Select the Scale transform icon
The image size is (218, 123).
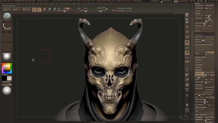[49, 10]
